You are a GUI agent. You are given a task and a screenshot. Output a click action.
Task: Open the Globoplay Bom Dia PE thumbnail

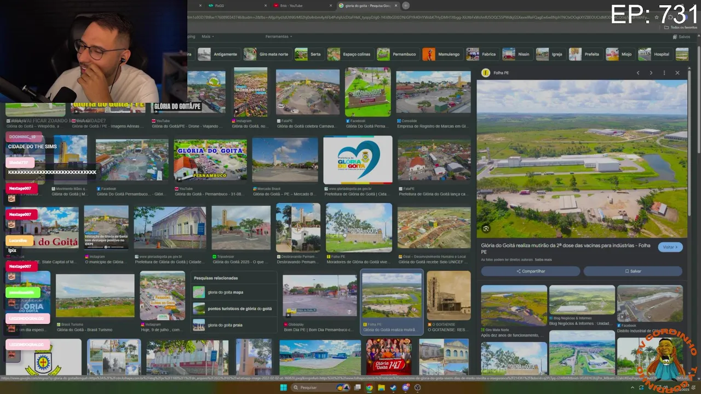click(320, 296)
